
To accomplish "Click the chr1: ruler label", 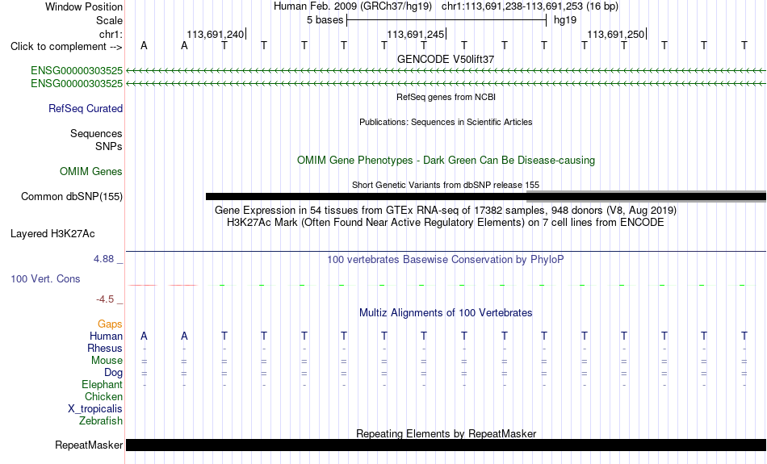I will [x=111, y=34].
